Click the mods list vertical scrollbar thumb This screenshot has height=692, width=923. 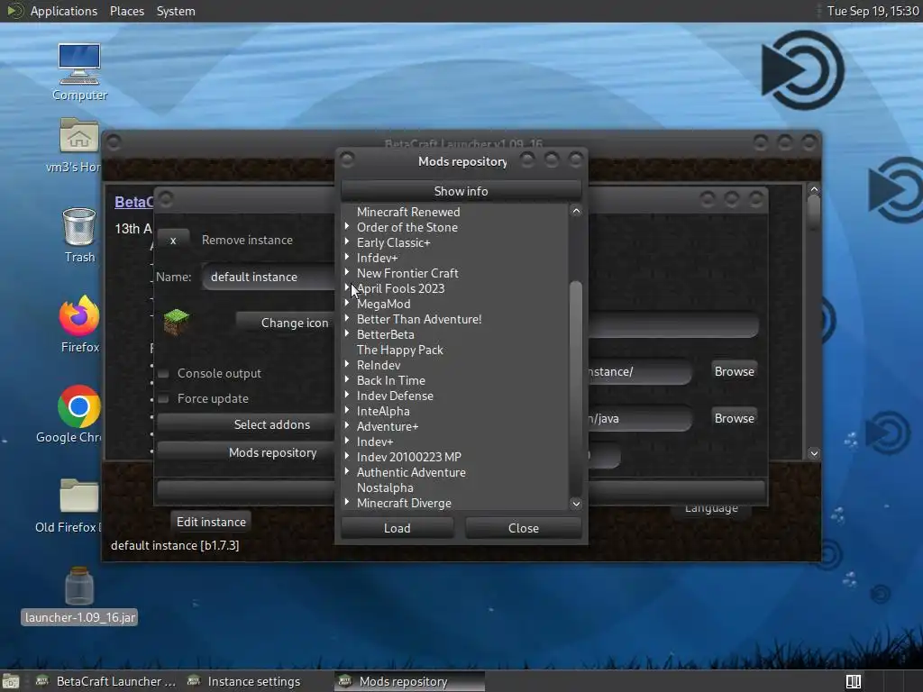tap(576, 388)
